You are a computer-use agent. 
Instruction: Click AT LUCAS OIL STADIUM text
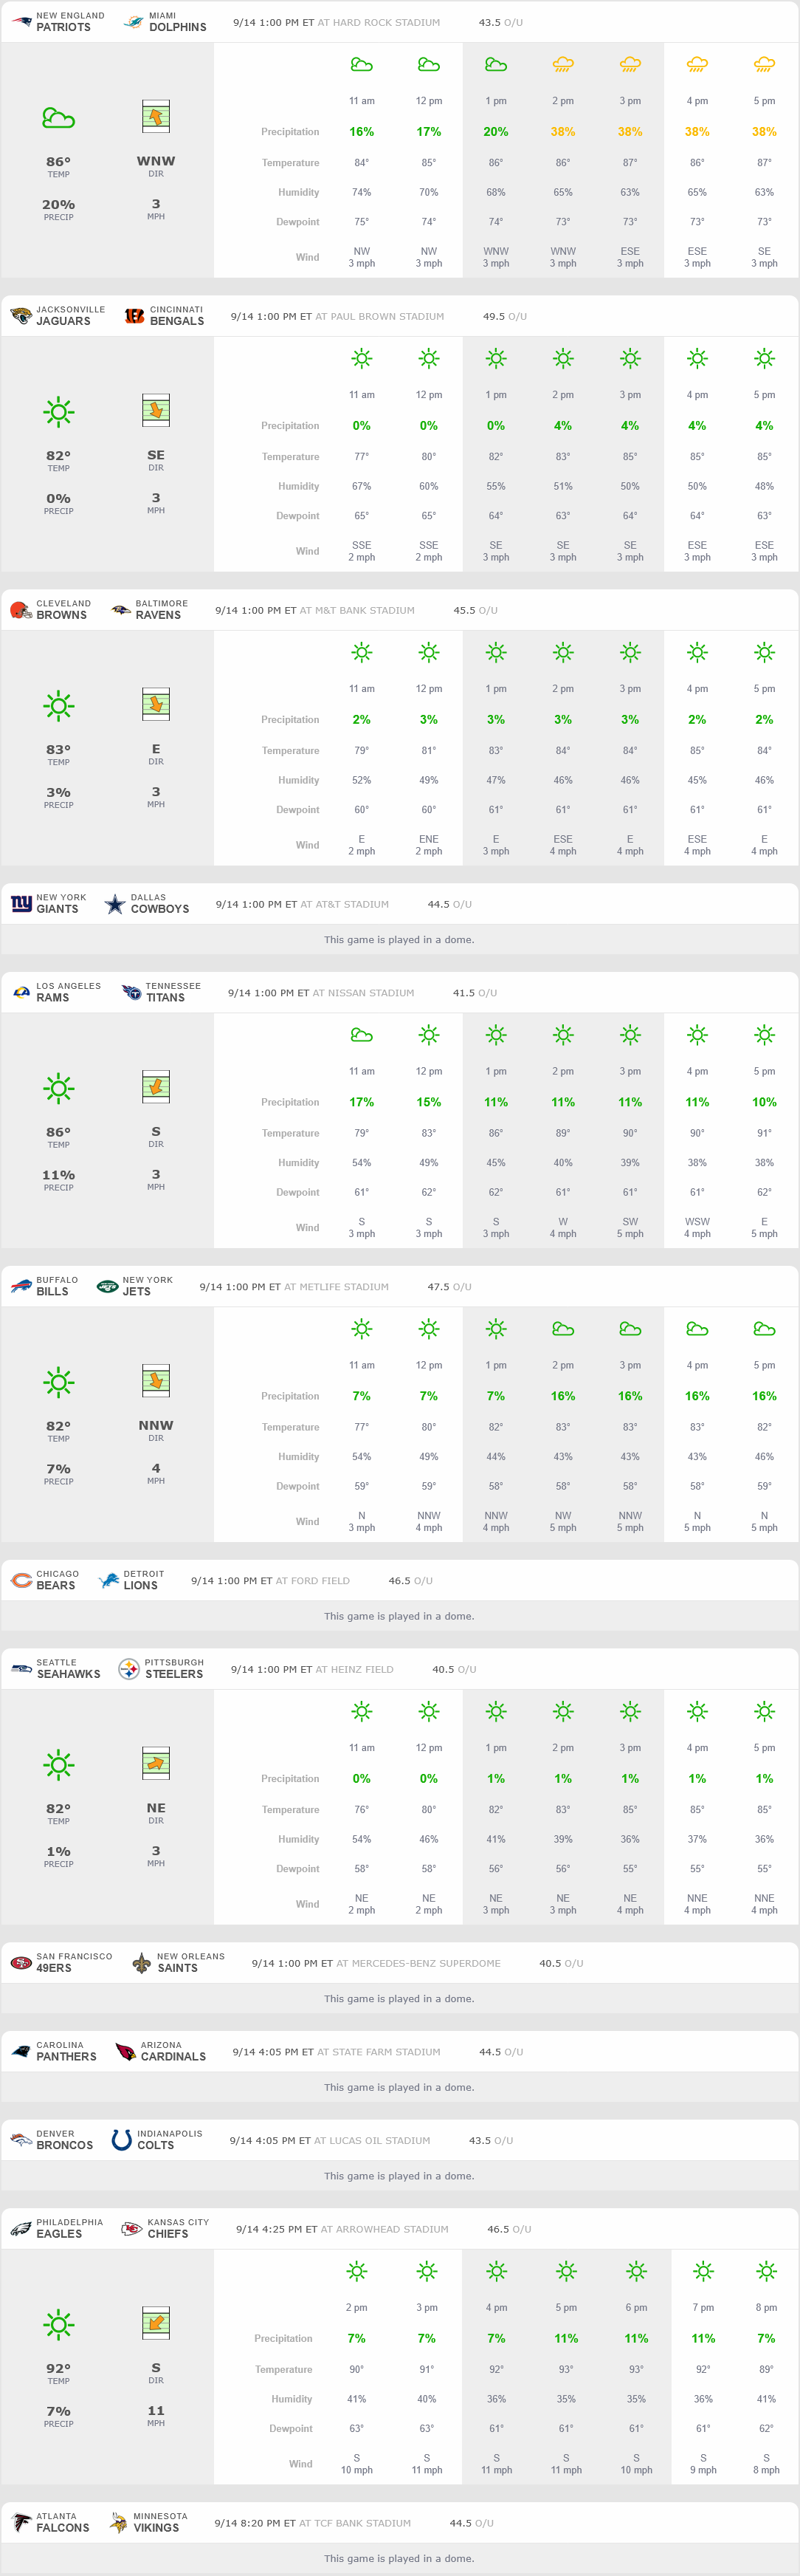click(x=371, y=2141)
